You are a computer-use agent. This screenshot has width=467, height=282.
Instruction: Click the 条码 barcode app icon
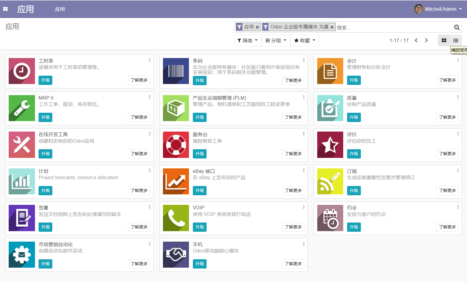[176, 71]
